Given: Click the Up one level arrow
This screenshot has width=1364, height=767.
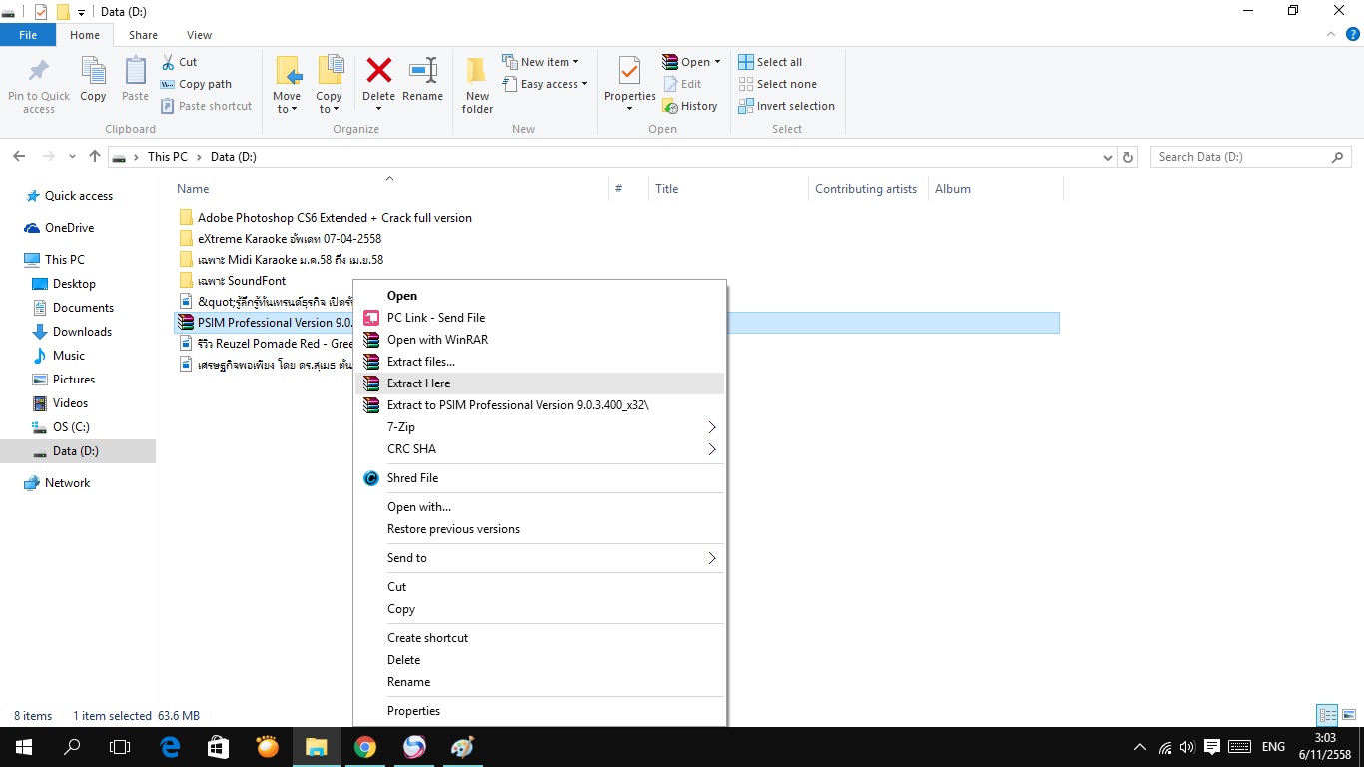Looking at the screenshot, I should tap(95, 157).
